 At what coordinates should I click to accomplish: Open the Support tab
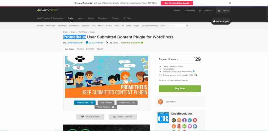pyautogui.click(x=100, y=49)
